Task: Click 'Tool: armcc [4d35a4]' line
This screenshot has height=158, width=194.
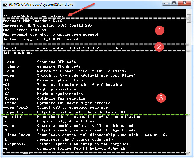Action: [26, 30]
